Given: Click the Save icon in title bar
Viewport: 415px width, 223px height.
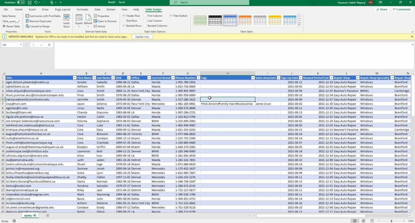Looking at the screenshot, I should click(x=30, y=2).
